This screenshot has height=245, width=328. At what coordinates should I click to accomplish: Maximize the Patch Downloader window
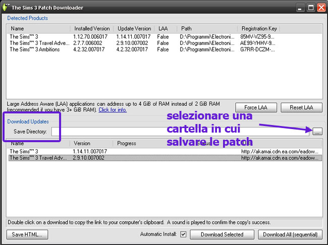tap(311, 8)
